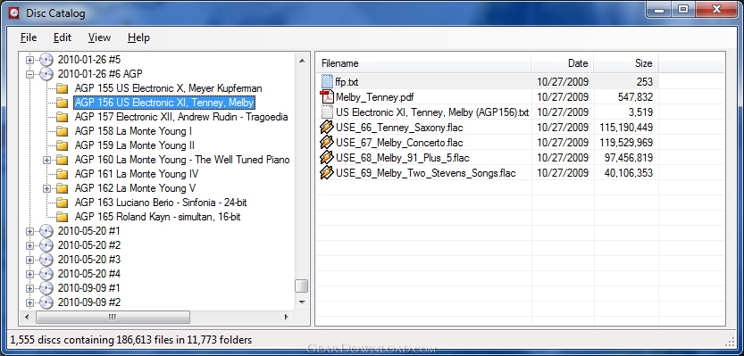Expand AGP 160 La Monte Young Well Tuned Piano
744x356 pixels.
(x=46, y=161)
